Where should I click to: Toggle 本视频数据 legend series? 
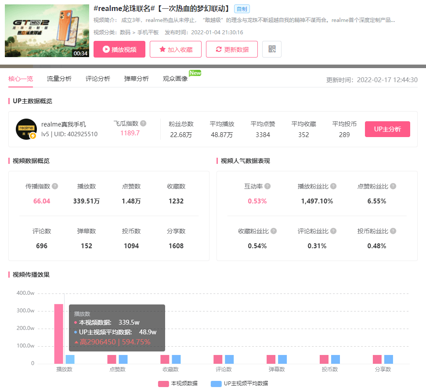point(178,384)
